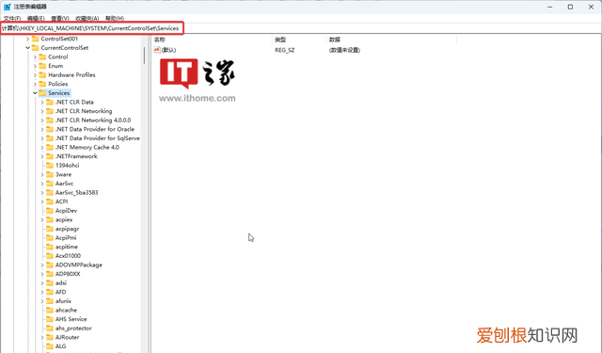The height and width of the screenshot is (353, 602).
Task: Open the 编辑(E) menu
Action: pos(36,18)
